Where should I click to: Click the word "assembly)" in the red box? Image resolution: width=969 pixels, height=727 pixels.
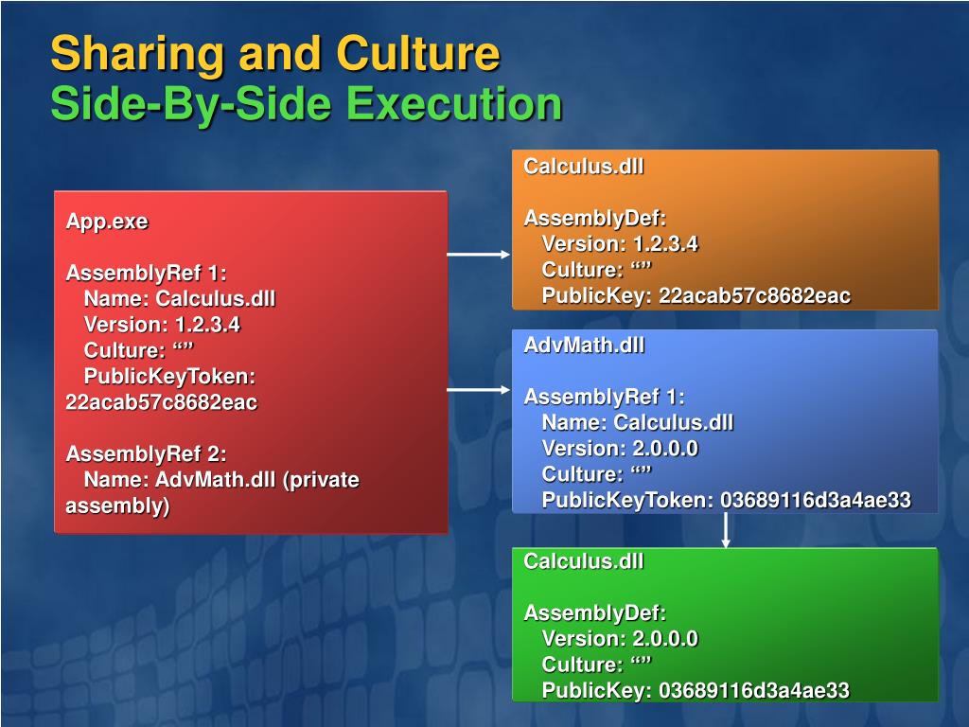click(117, 506)
